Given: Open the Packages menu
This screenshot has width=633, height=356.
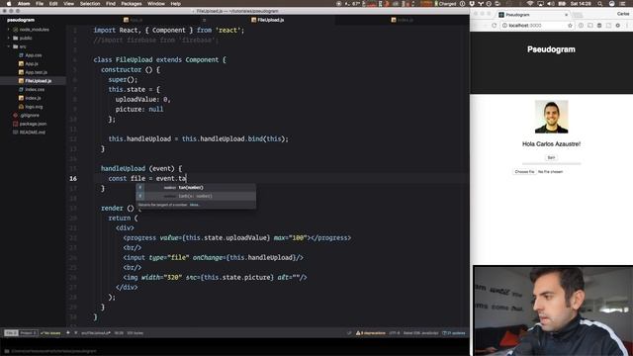Looking at the screenshot, I should coord(132,4).
